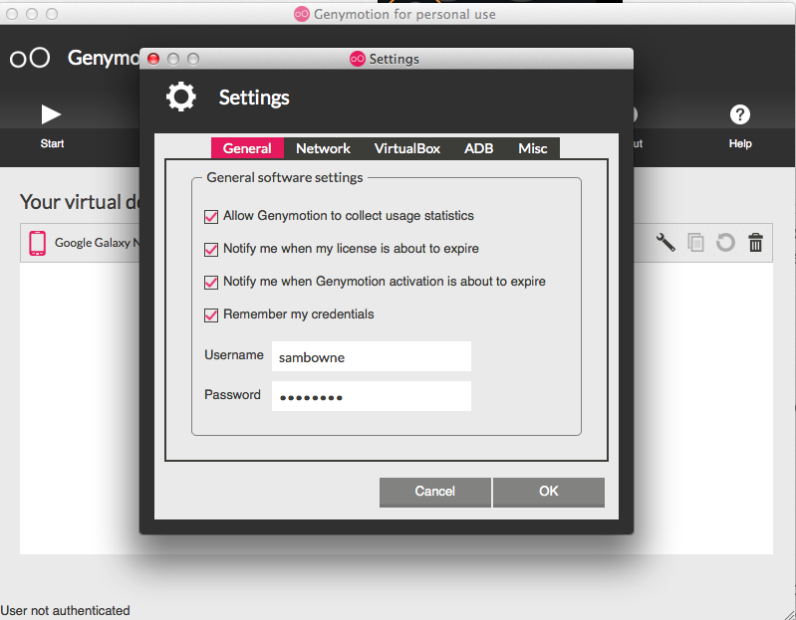This screenshot has width=796, height=620.
Task: Uncheck Remember my credentials
Action: coord(210,315)
